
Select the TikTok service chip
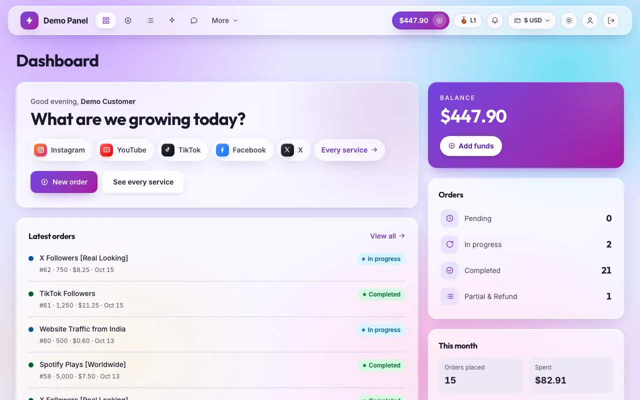click(183, 150)
